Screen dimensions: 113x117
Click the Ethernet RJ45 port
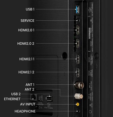tap(33, 97)
